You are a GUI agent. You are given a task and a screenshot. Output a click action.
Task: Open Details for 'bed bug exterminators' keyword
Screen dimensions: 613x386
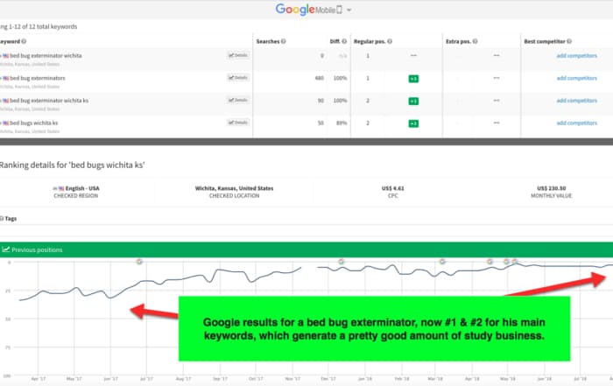[238, 78]
